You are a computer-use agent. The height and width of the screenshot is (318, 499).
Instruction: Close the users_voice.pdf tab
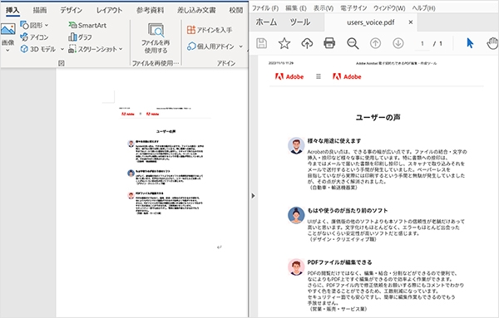coord(411,22)
